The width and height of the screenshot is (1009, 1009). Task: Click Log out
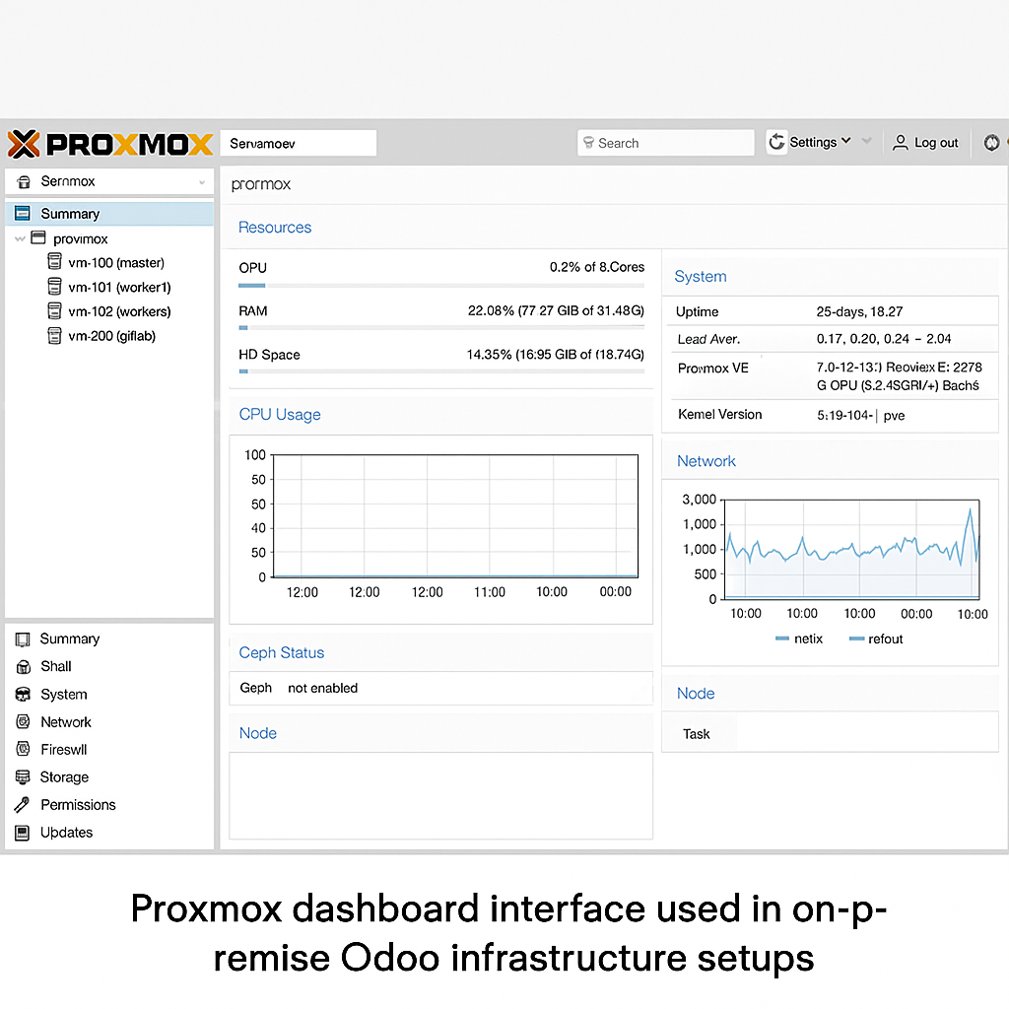pos(936,143)
